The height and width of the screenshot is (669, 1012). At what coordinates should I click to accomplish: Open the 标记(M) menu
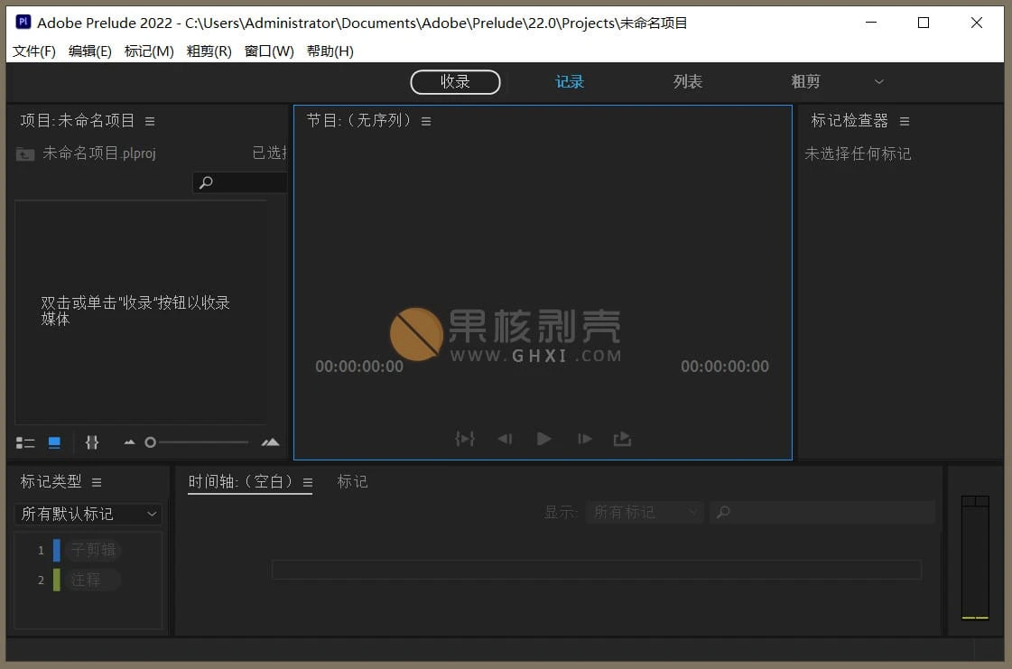(x=148, y=51)
